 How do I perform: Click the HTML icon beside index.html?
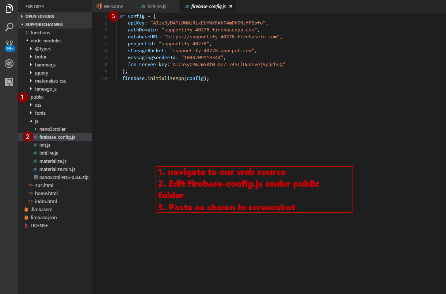pyautogui.click(x=31, y=201)
